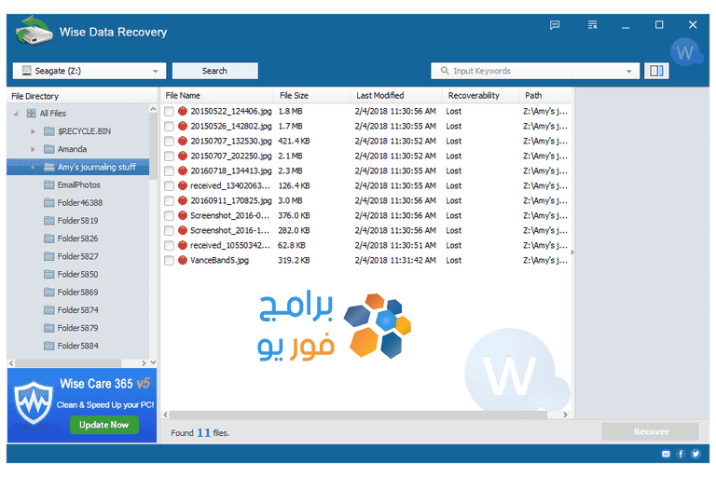
Task: Click scroll-down arrow in directory tree
Action: pyautogui.click(x=153, y=362)
